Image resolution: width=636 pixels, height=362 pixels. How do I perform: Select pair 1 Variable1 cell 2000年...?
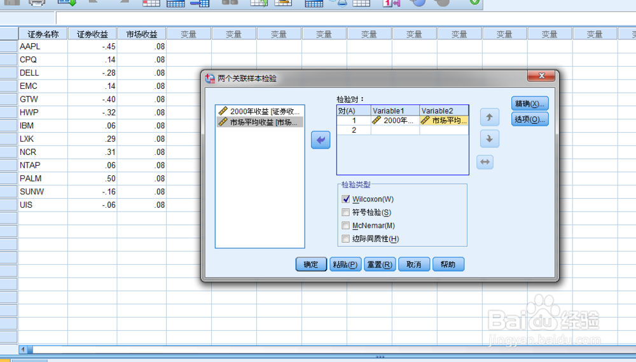395,120
